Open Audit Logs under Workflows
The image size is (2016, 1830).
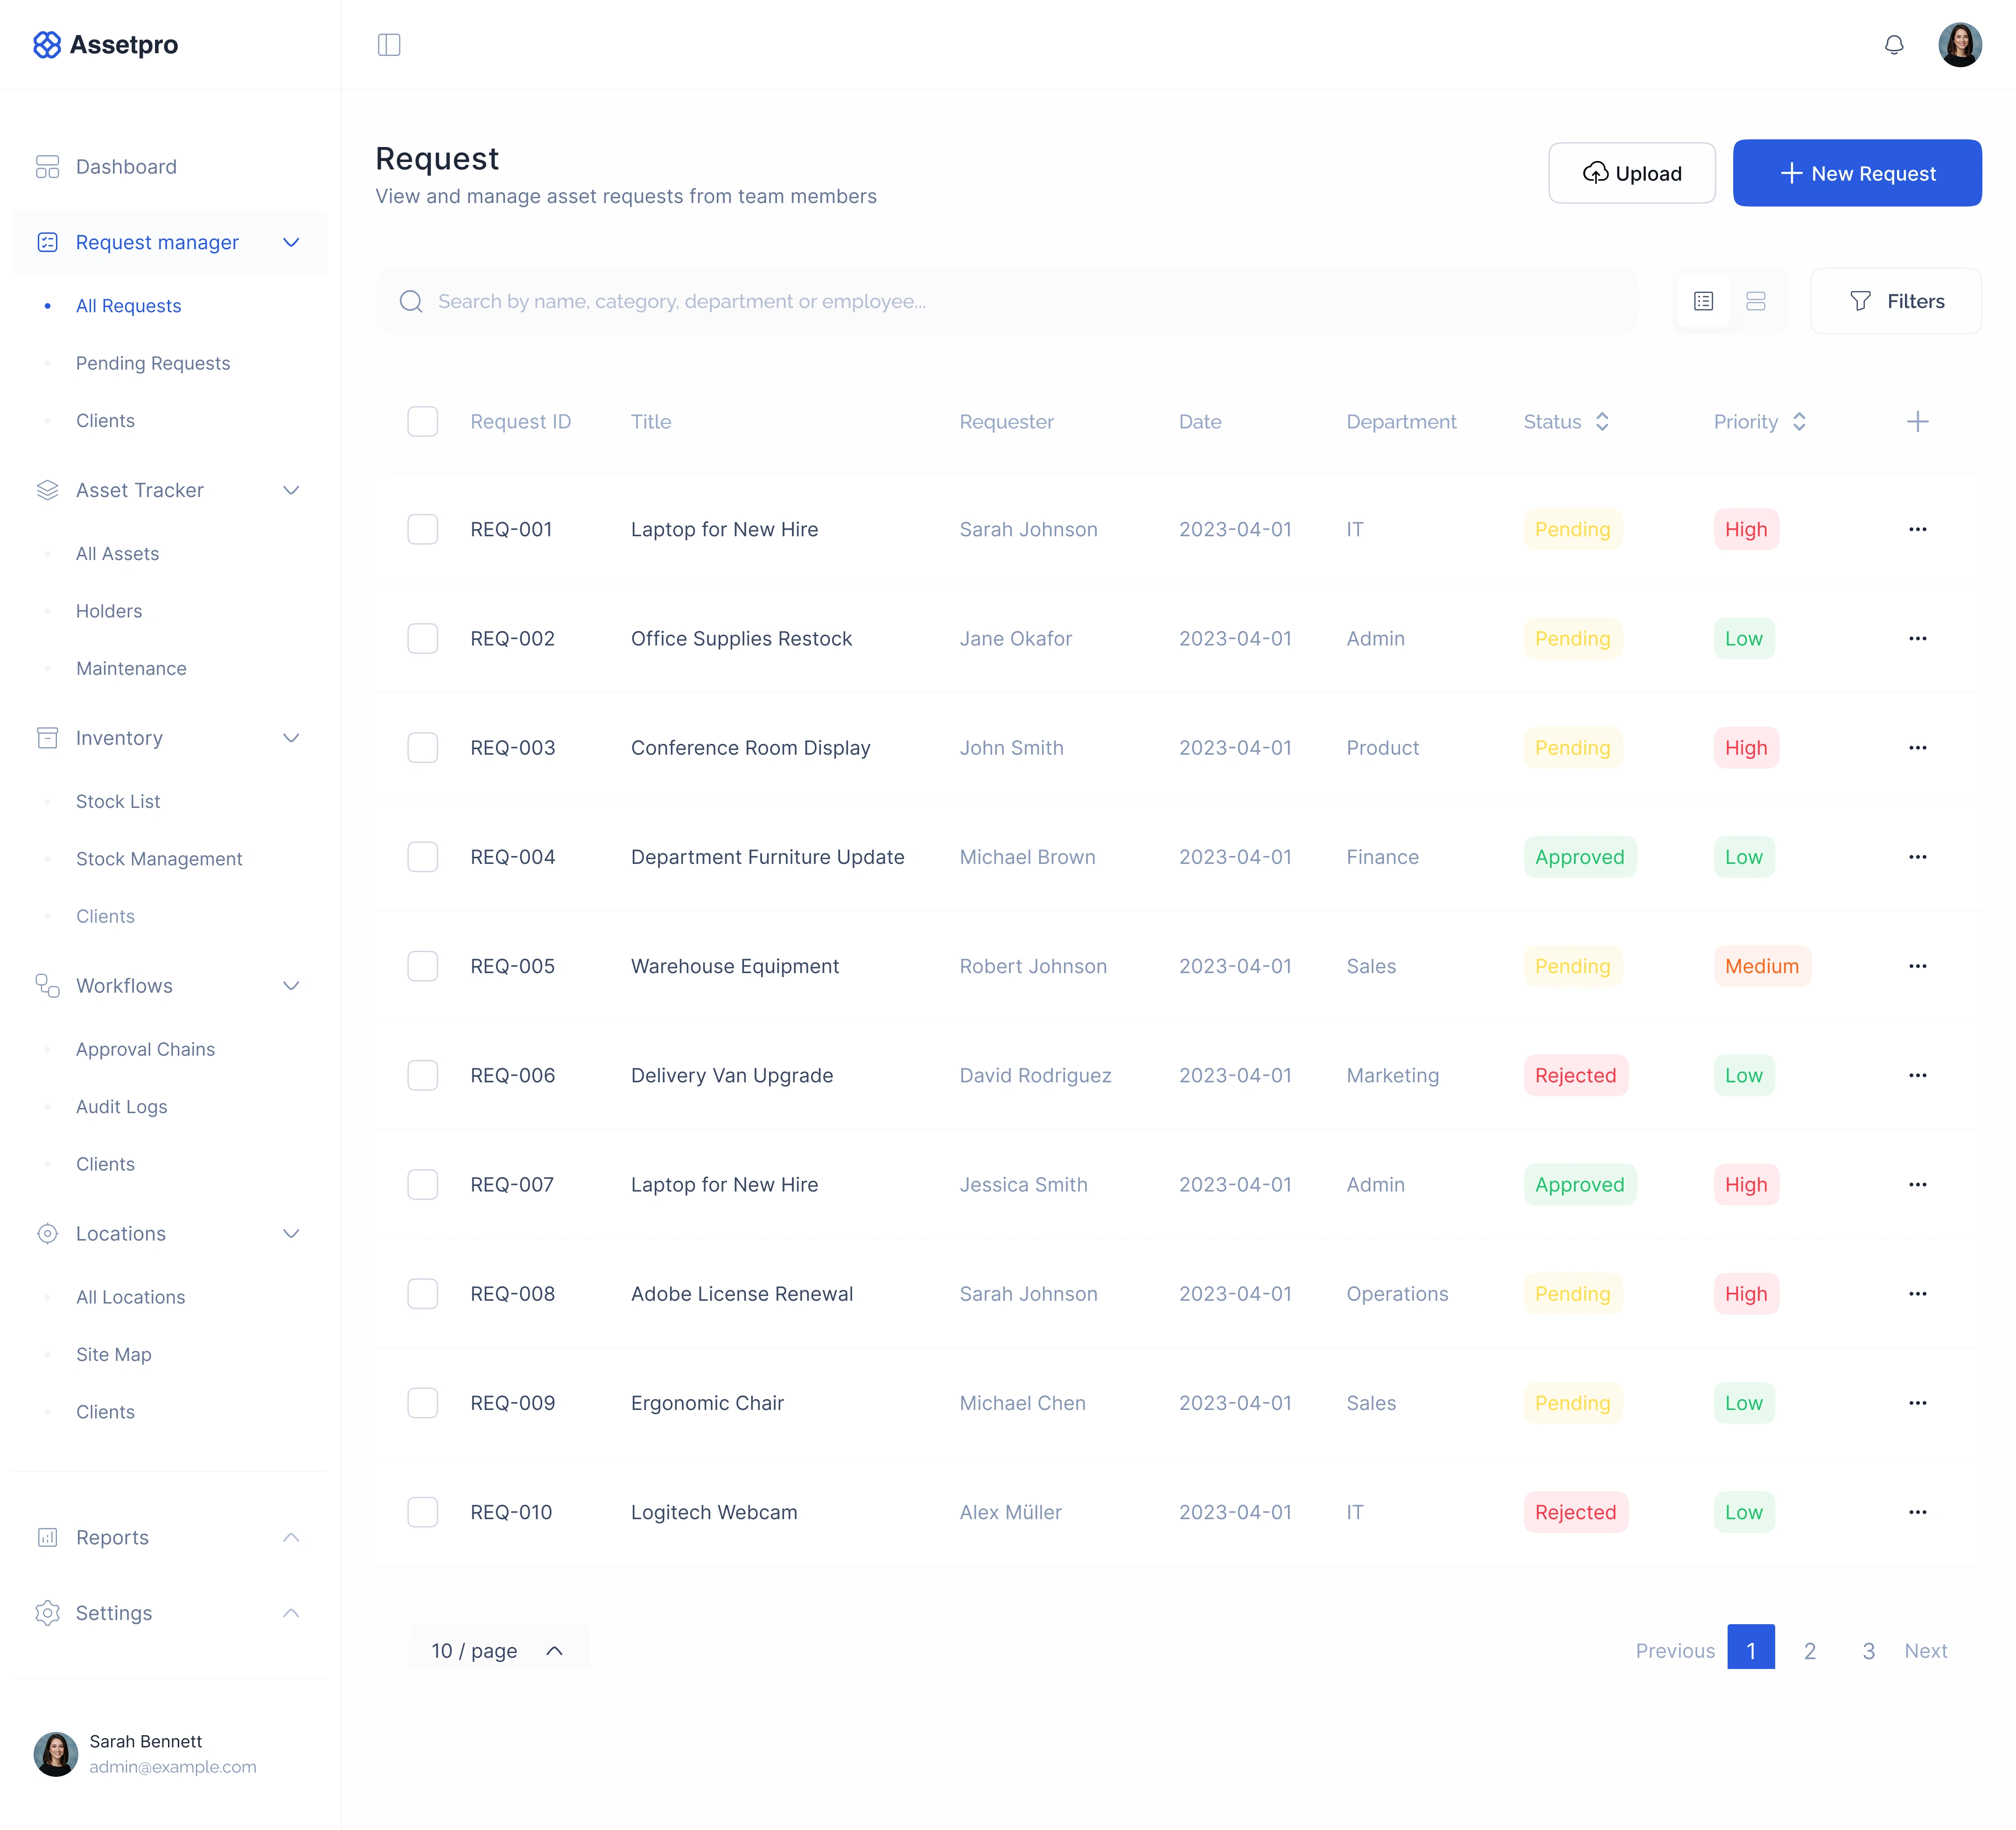point(121,1106)
